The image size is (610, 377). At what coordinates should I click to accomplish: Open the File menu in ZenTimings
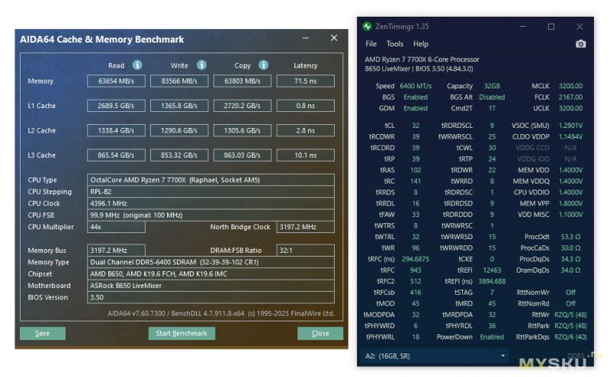point(371,44)
